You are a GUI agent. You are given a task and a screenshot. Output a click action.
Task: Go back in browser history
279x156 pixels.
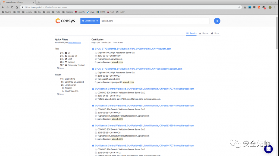(3, 7)
